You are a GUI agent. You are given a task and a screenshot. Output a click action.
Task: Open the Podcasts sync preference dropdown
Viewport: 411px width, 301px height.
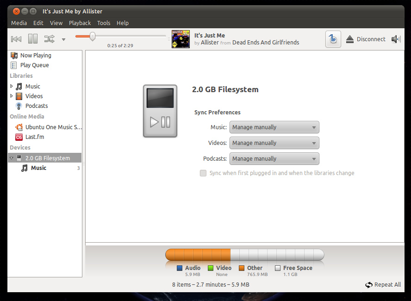[274, 159]
